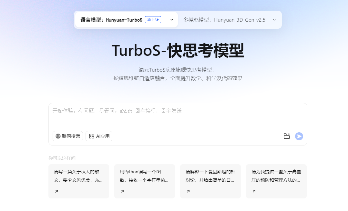
Task: Toggle the 联网搜索 web search option
Action: [x=68, y=136]
